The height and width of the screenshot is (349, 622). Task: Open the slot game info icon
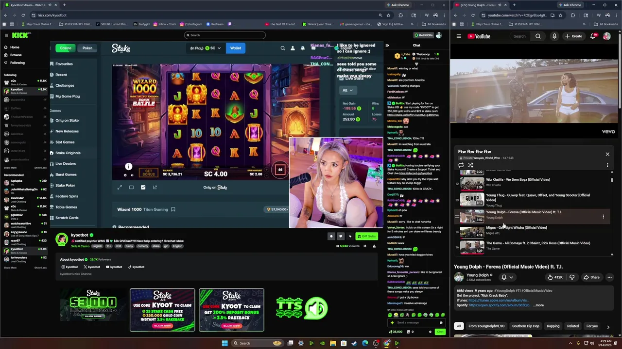129,167
